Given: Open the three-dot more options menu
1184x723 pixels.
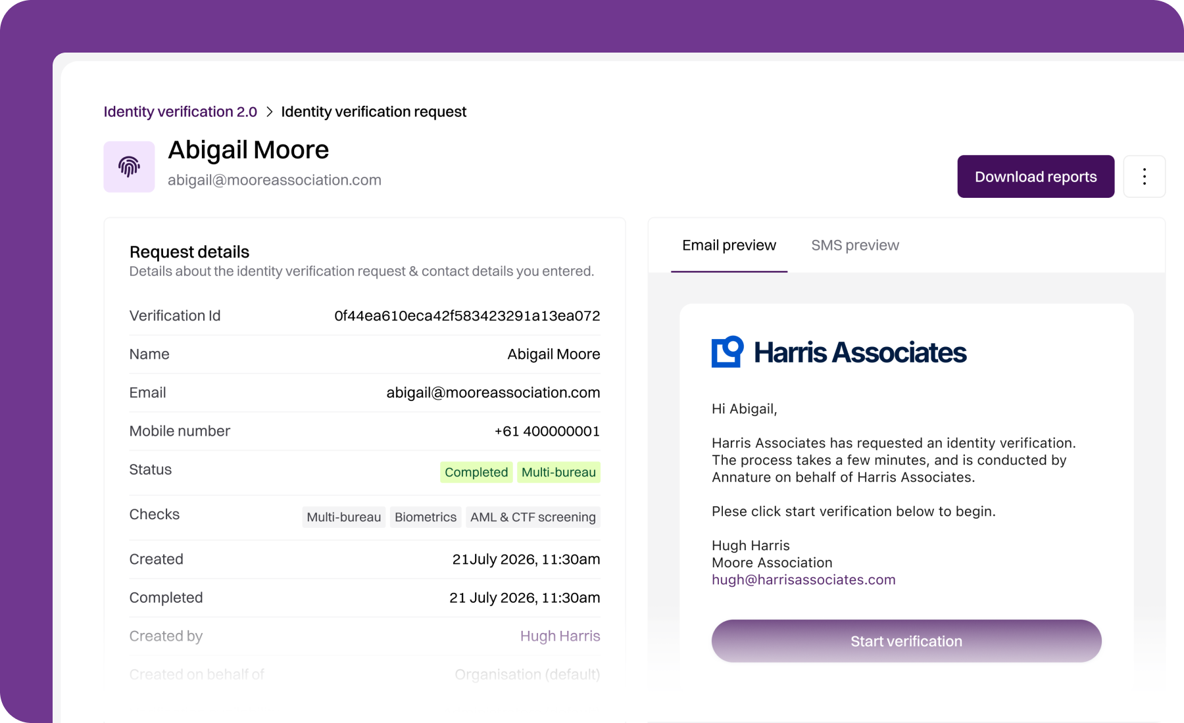Looking at the screenshot, I should 1145,176.
